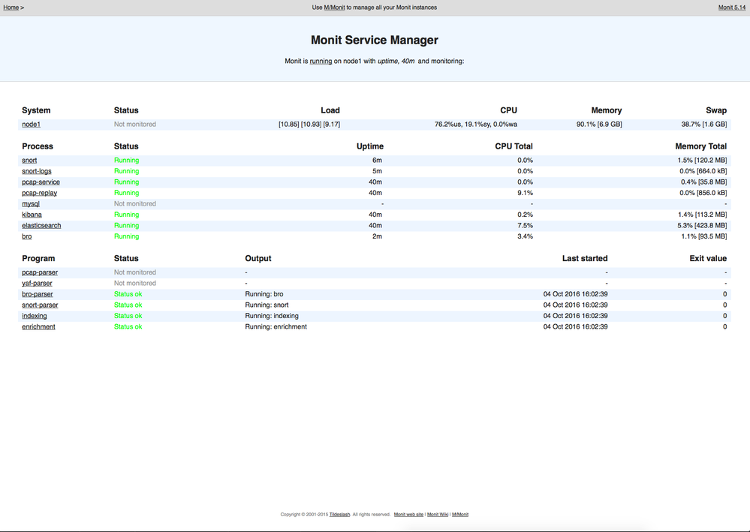Viewport: 750px width, 532px height.
Task: Open the enrichment program page
Action: (x=38, y=326)
